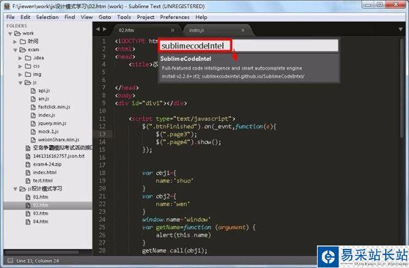This screenshot has height=268, width=409.
Task: Open the Edit menu
Action: 25,17
